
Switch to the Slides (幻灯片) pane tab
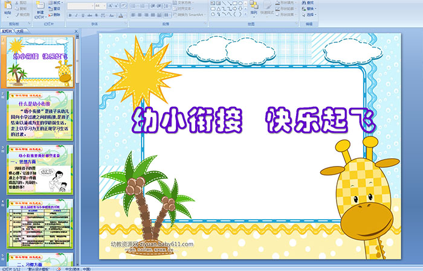(x=7, y=31)
